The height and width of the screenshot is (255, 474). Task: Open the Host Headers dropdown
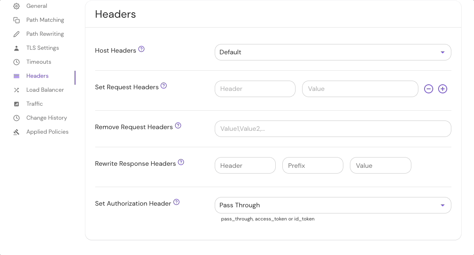(333, 52)
